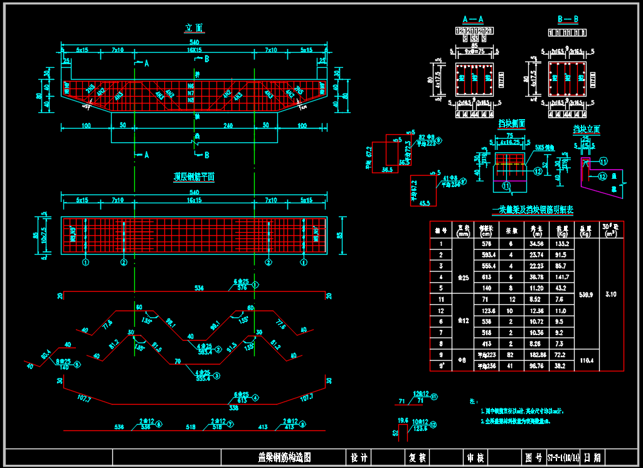This screenshot has height=468, width=643.
Task: Select total weight 539.9 in the rebar table
Action: [587, 294]
